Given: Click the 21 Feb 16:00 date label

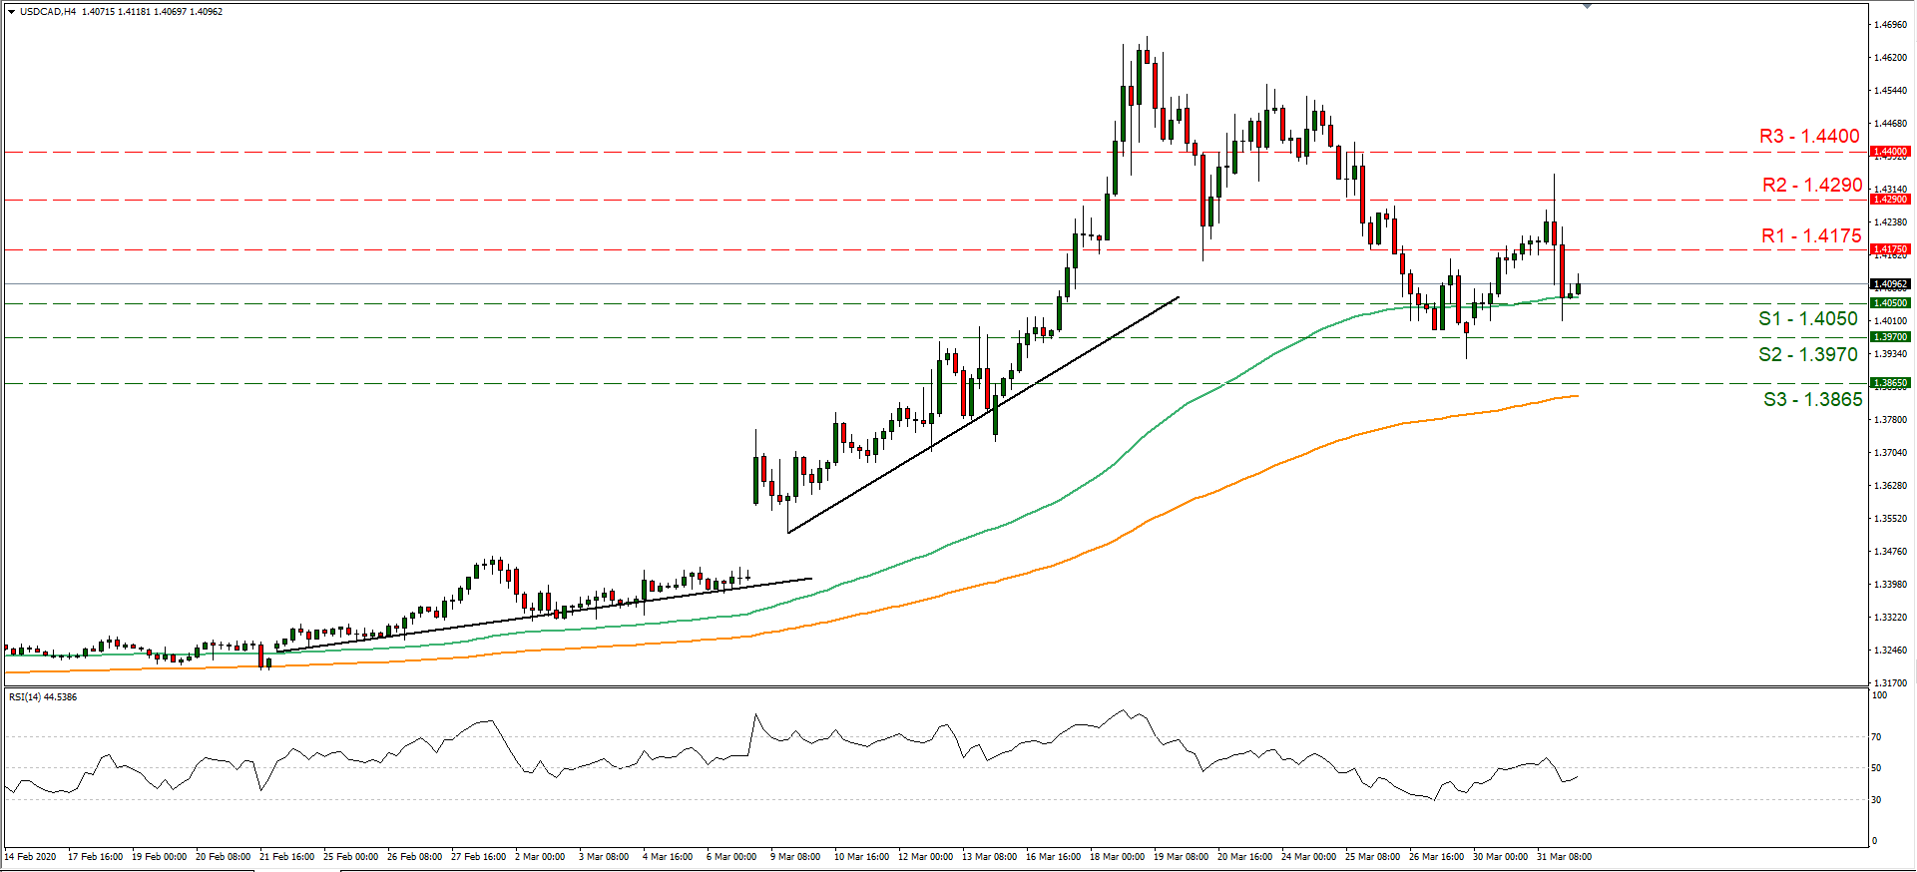Looking at the screenshot, I should [286, 856].
